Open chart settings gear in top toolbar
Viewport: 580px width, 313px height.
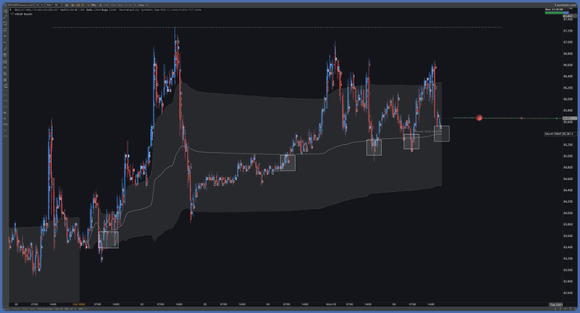pos(67,5)
